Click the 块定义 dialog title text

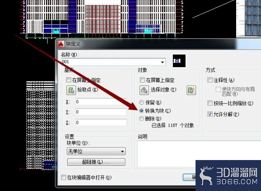(73, 44)
